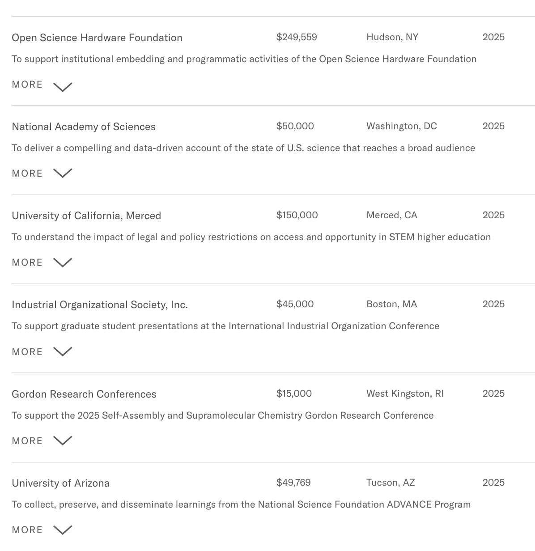This screenshot has height=551, width=535.
Task: Open the Open Science Hardware Foundation title
Action: coord(97,38)
